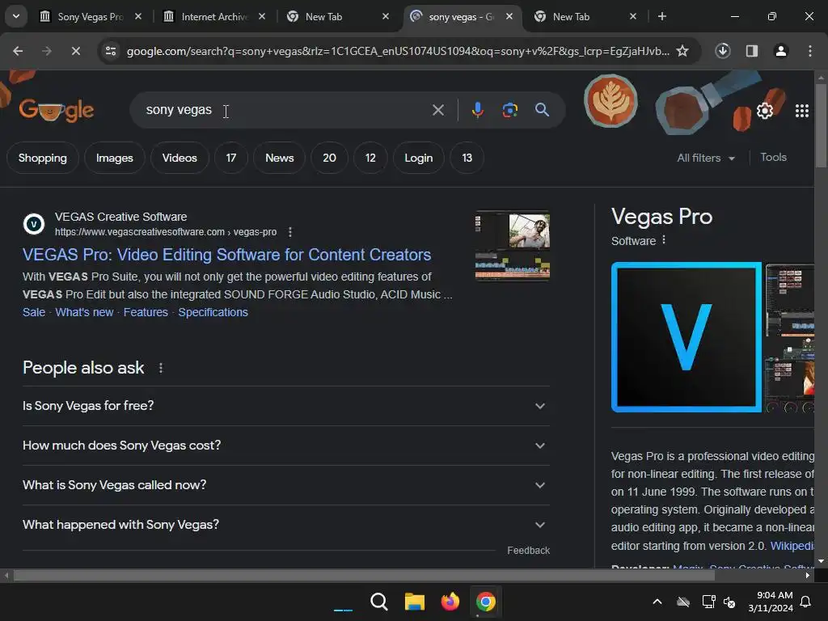
Task: View site information icon in address bar
Action: pyautogui.click(x=111, y=51)
